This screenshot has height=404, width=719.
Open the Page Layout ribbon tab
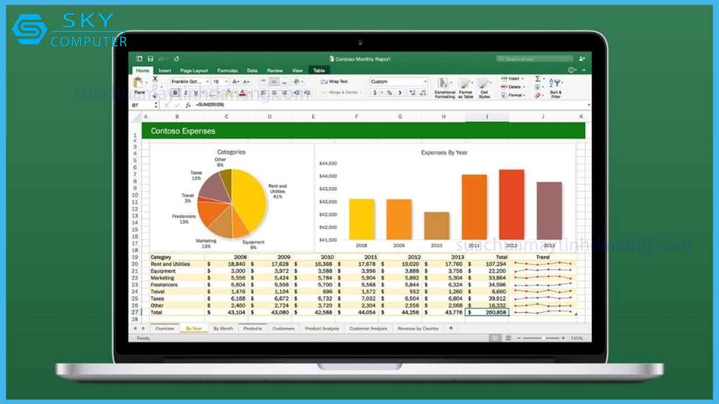(194, 71)
